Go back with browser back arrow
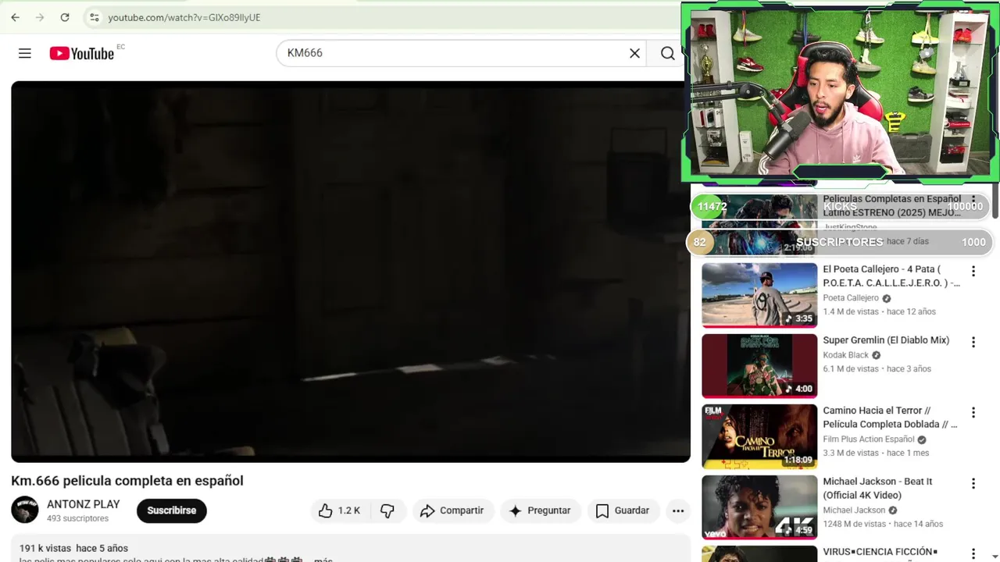This screenshot has width=1000, height=562. 15,17
